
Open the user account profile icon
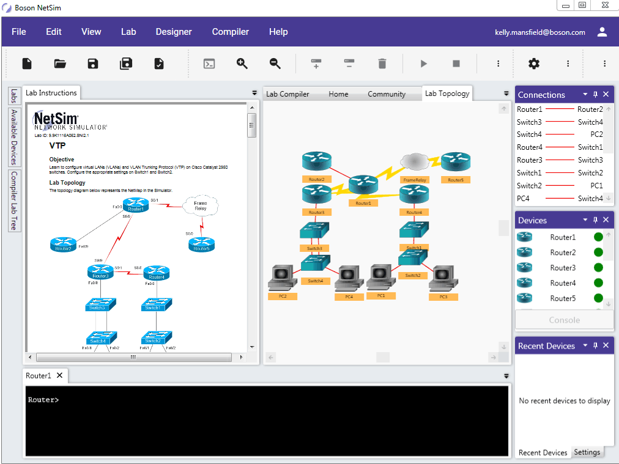602,32
